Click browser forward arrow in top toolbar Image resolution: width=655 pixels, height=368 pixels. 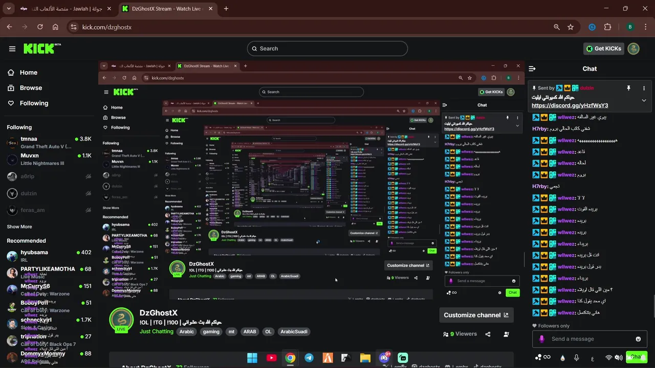pos(25,27)
